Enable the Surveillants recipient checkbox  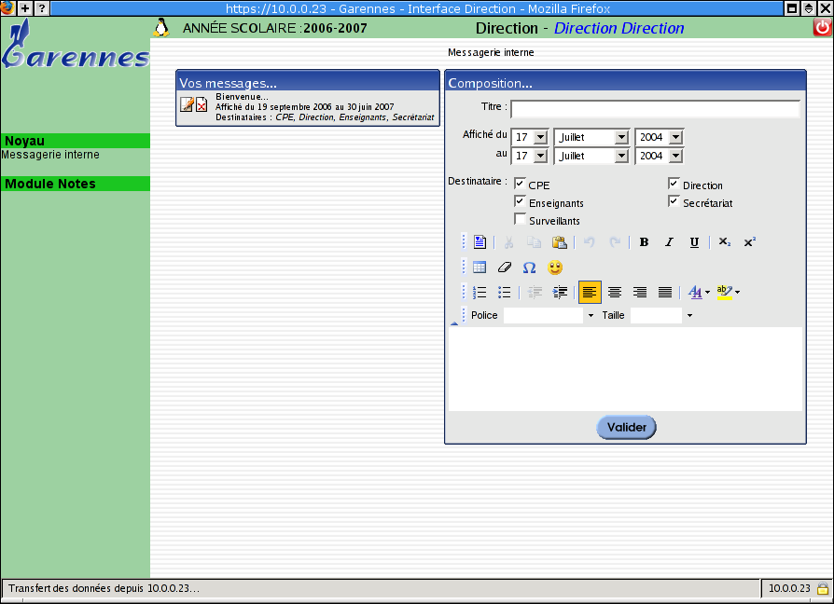(520, 220)
